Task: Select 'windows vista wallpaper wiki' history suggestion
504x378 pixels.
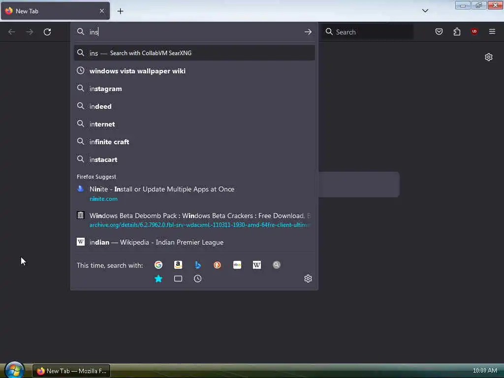Action: [x=194, y=71]
